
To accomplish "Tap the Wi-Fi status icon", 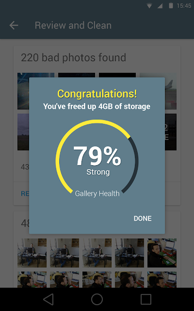I will pyautogui.click(x=149, y=6).
